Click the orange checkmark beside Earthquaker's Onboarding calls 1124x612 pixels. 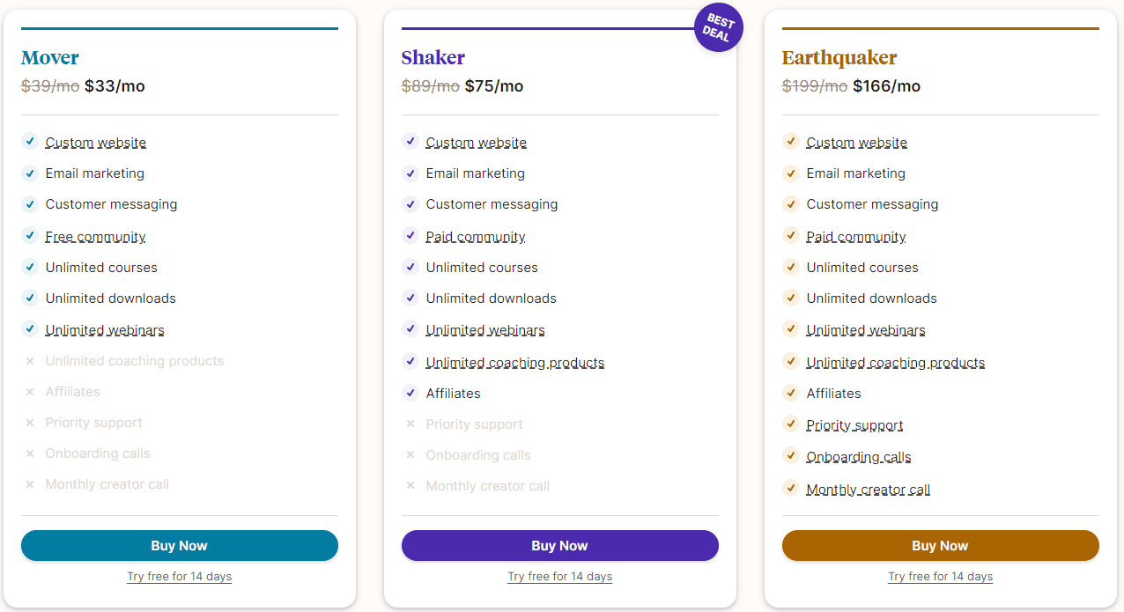coord(791,455)
